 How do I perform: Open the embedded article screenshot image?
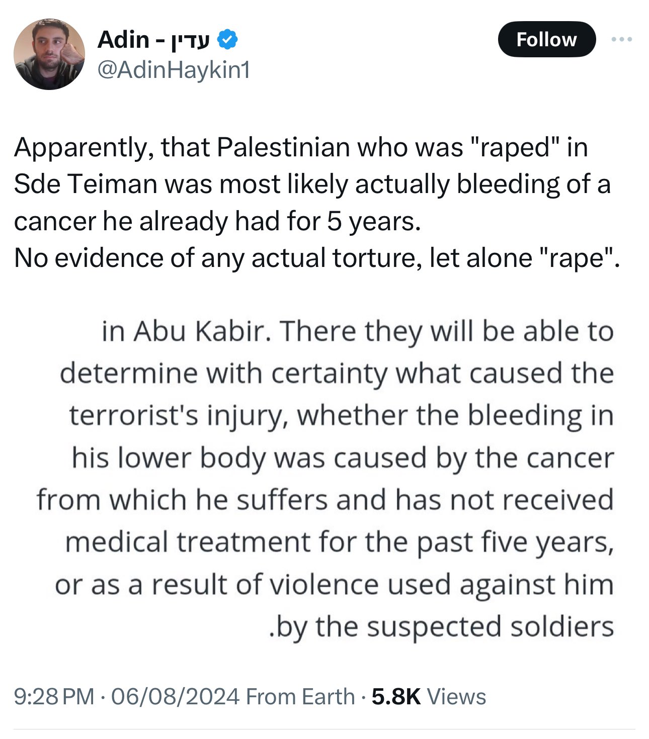(x=324, y=479)
